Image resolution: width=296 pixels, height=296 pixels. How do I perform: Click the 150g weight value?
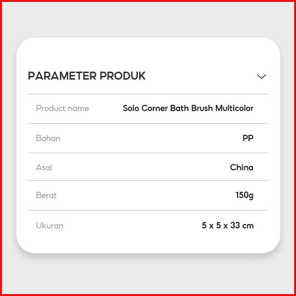(244, 195)
